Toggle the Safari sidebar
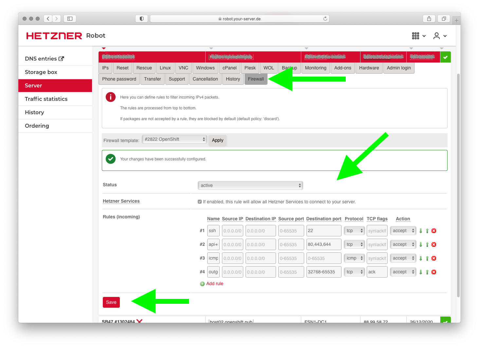 pos(70,19)
